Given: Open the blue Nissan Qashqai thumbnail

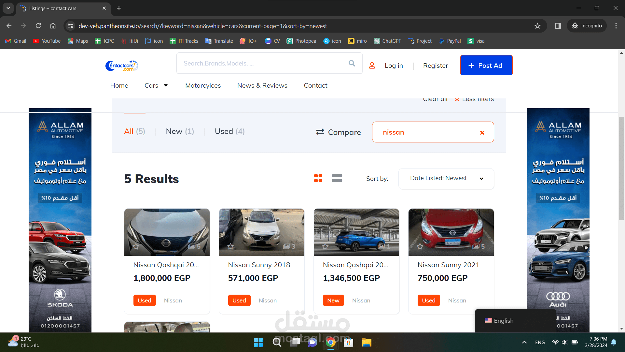Looking at the screenshot, I should [x=356, y=232].
